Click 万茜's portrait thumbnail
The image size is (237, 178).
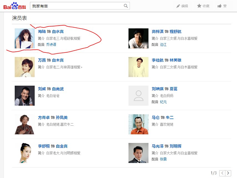point(25,67)
